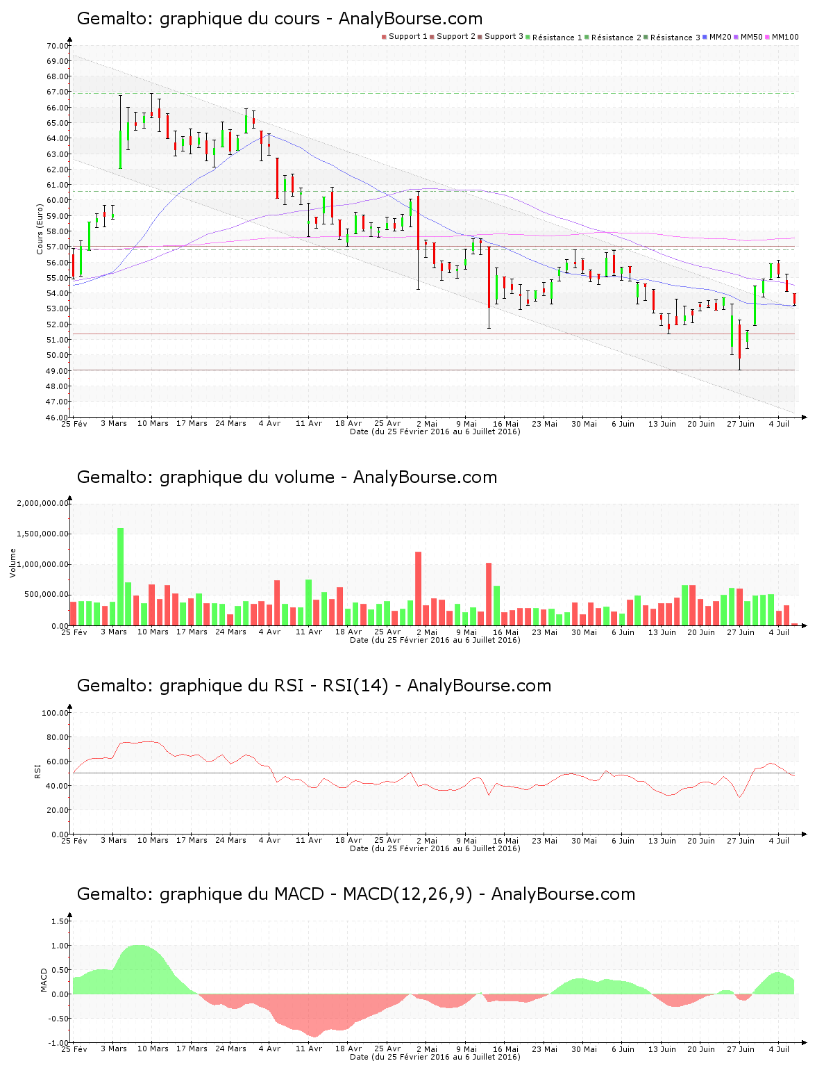
Task: Click the date range caption under price chart
Action: point(435,431)
